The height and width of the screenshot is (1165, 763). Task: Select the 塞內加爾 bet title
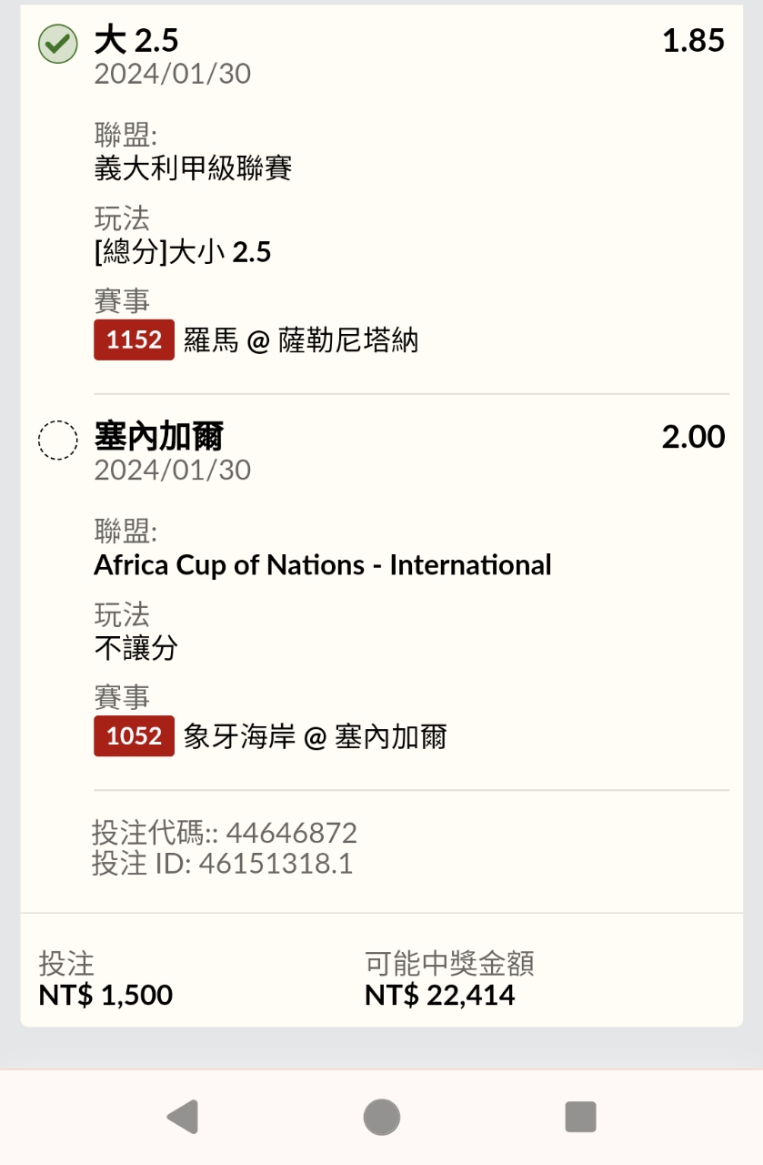[159, 438]
